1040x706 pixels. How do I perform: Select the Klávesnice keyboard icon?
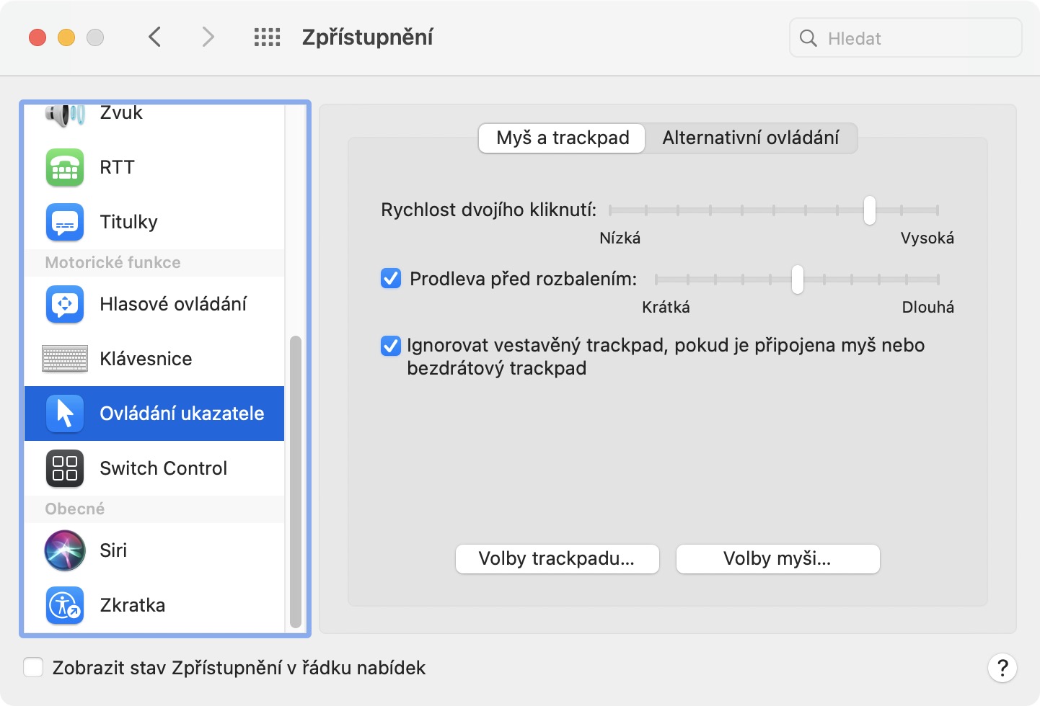pyautogui.click(x=65, y=359)
